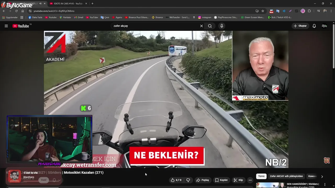Click the Abone ol subscribe watermark
The height and width of the screenshot is (188, 335).
[327, 160]
